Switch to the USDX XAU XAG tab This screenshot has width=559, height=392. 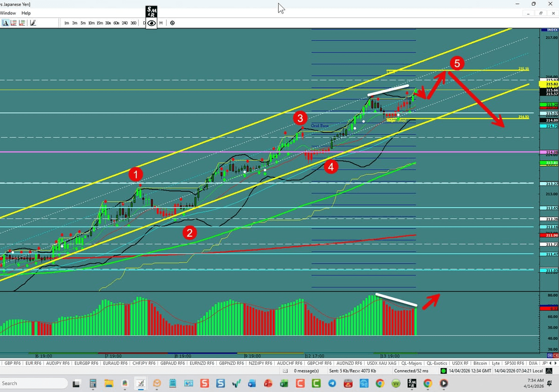click(x=382, y=363)
